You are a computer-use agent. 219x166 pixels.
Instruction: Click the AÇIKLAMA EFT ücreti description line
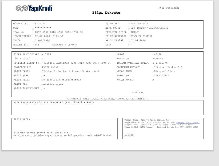[x=54, y=102]
